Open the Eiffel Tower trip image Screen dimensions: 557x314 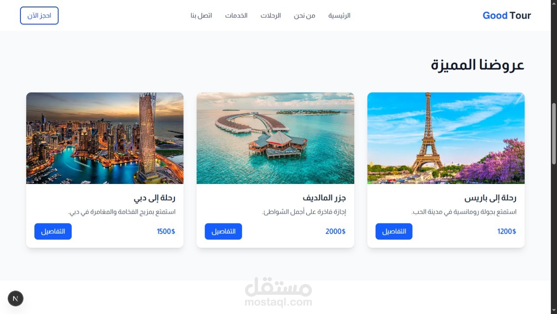(x=446, y=138)
